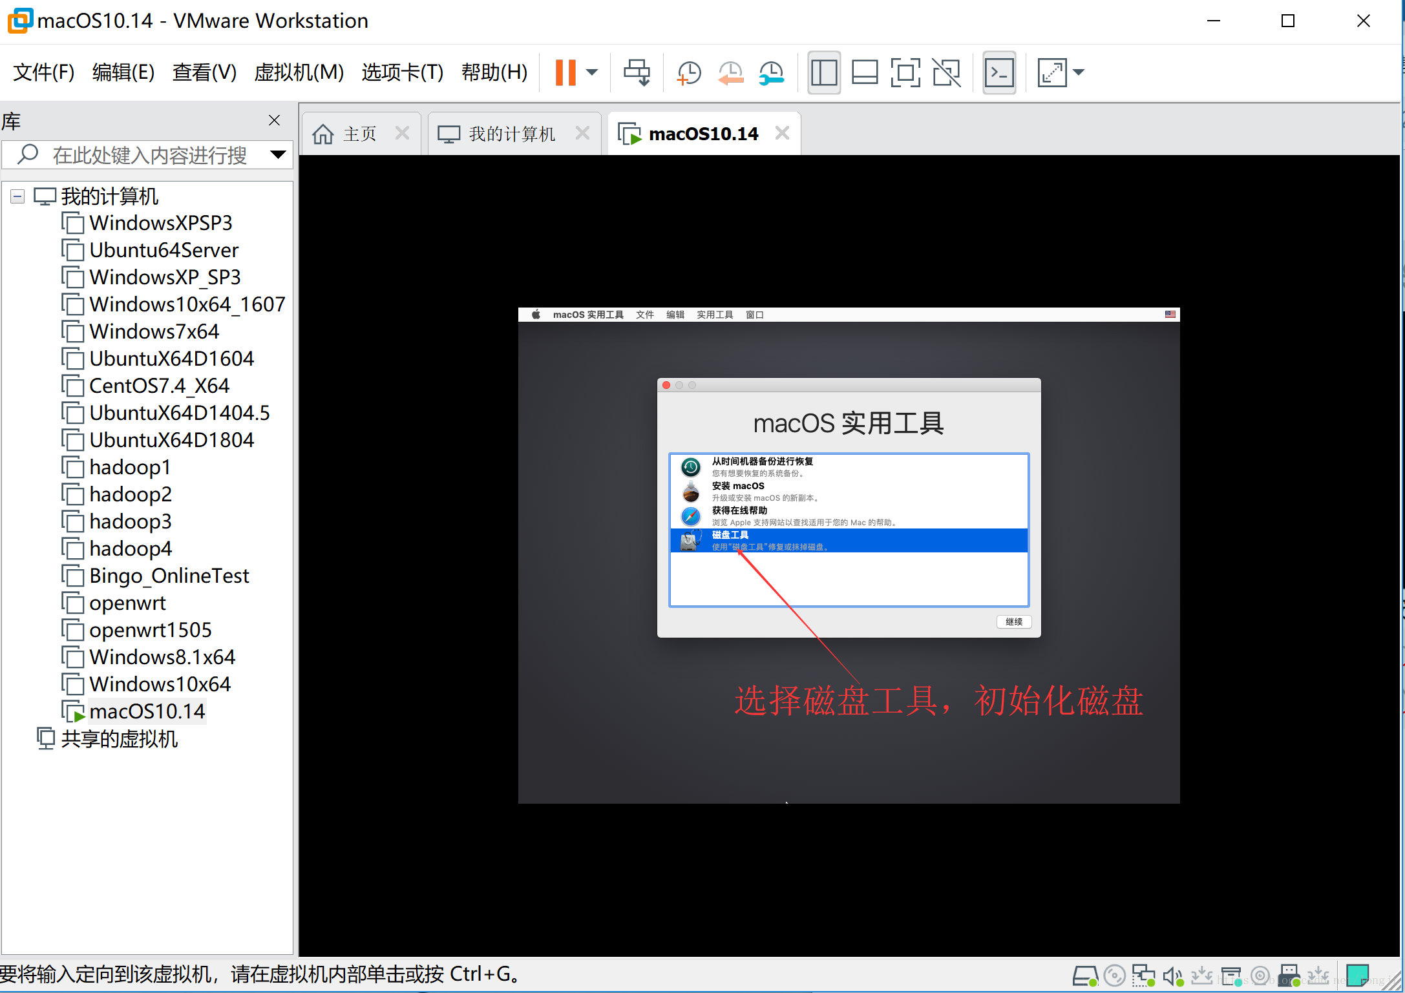
Task: Select WindowsXPSP3 in the library
Action: [x=160, y=223]
